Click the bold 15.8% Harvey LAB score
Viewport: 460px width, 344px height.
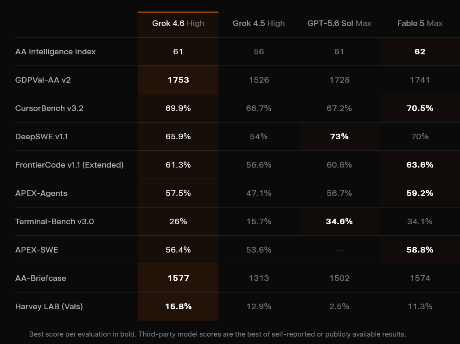(x=178, y=306)
